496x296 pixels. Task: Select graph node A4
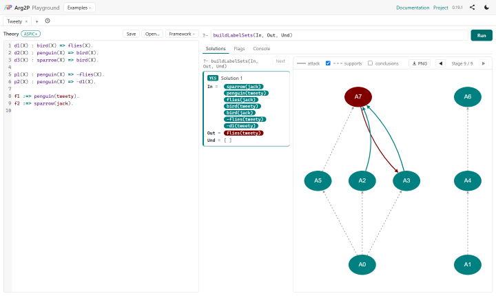pyautogui.click(x=468, y=180)
